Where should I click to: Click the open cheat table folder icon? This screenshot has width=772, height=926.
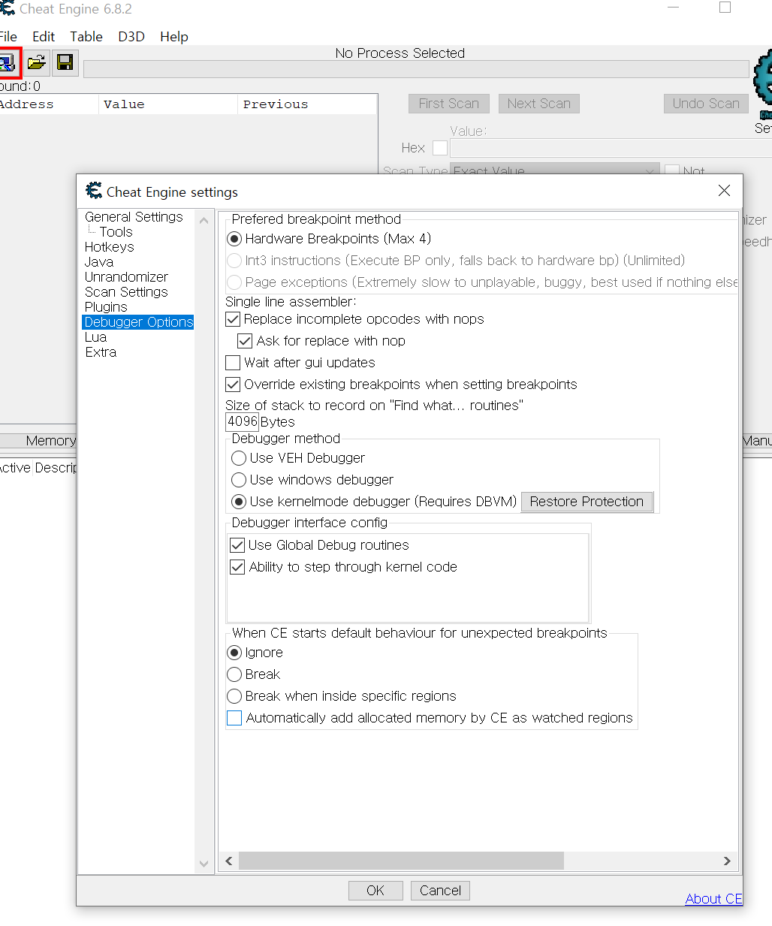pyautogui.click(x=37, y=63)
